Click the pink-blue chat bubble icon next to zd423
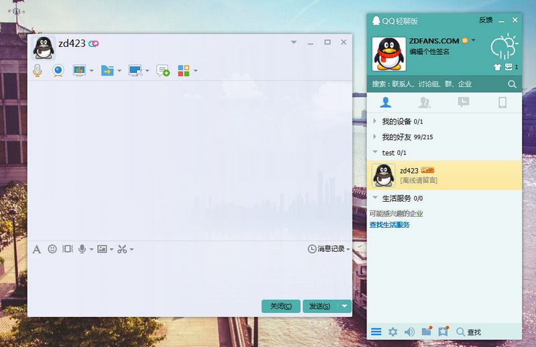The width and height of the screenshot is (536, 347). [x=94, y=44]
